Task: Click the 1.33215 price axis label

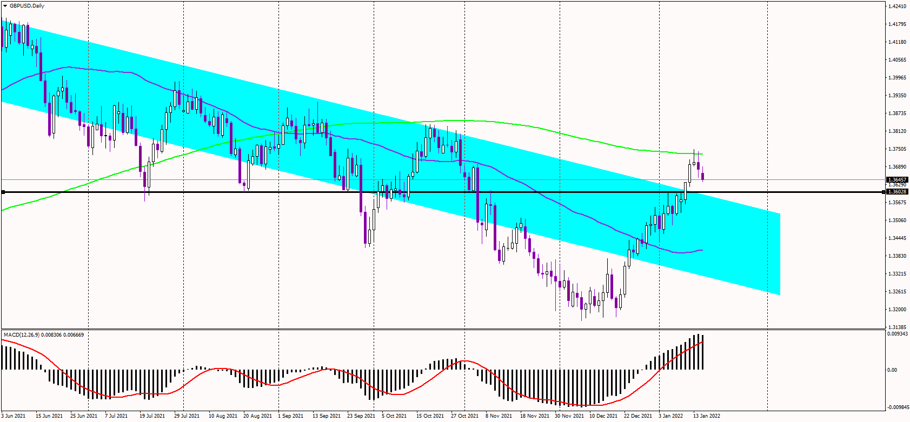Action: tap(897, 274)
